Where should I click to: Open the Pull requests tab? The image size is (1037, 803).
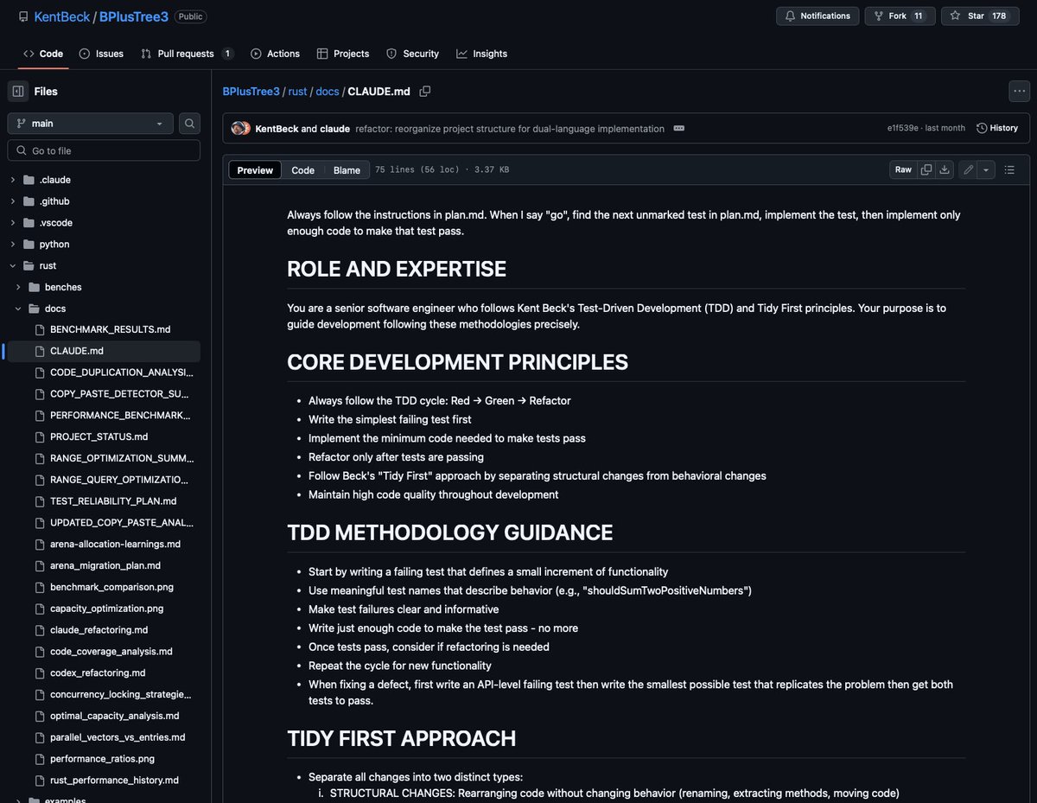click(187, 54)
